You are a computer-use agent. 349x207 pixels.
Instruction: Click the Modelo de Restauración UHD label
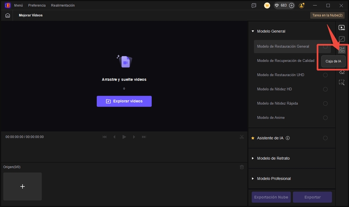[x=281, y=75]
